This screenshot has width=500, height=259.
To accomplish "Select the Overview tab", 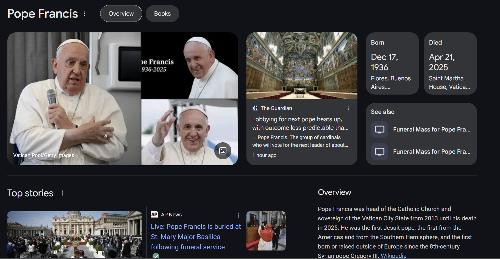I will click(x=121, y=14).
